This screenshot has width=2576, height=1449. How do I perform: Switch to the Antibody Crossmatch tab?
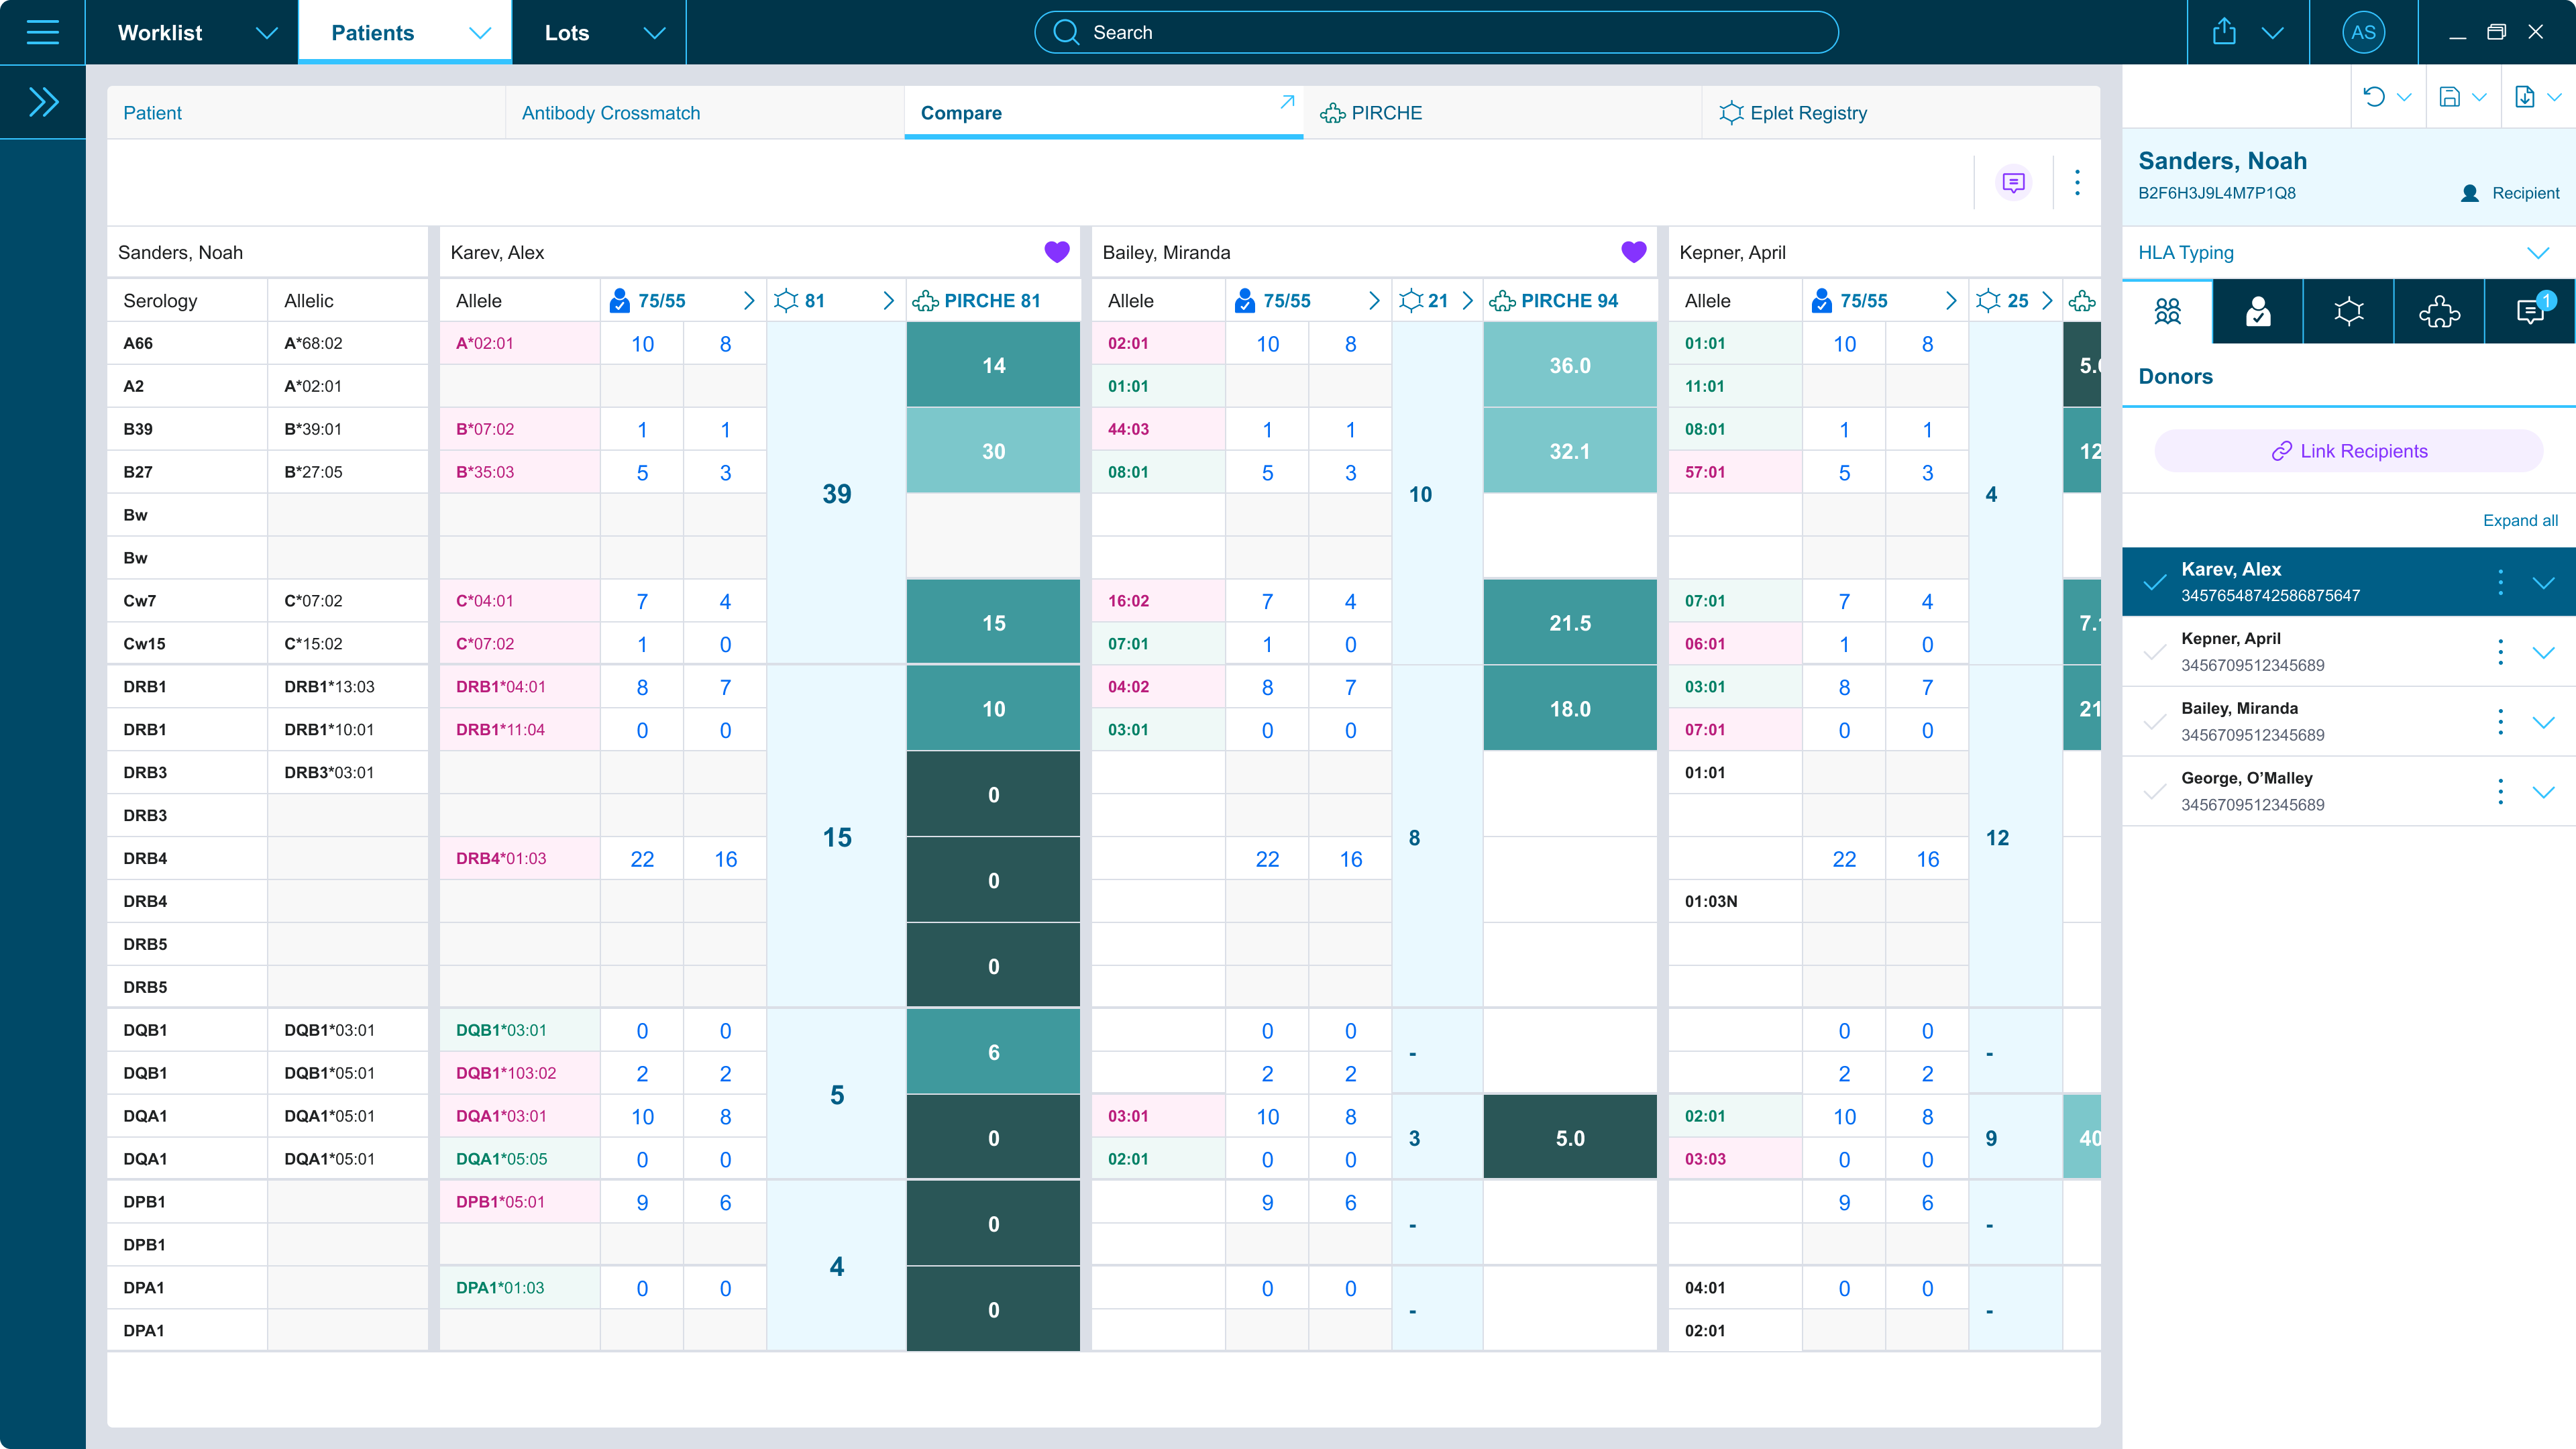pos(610,113)
